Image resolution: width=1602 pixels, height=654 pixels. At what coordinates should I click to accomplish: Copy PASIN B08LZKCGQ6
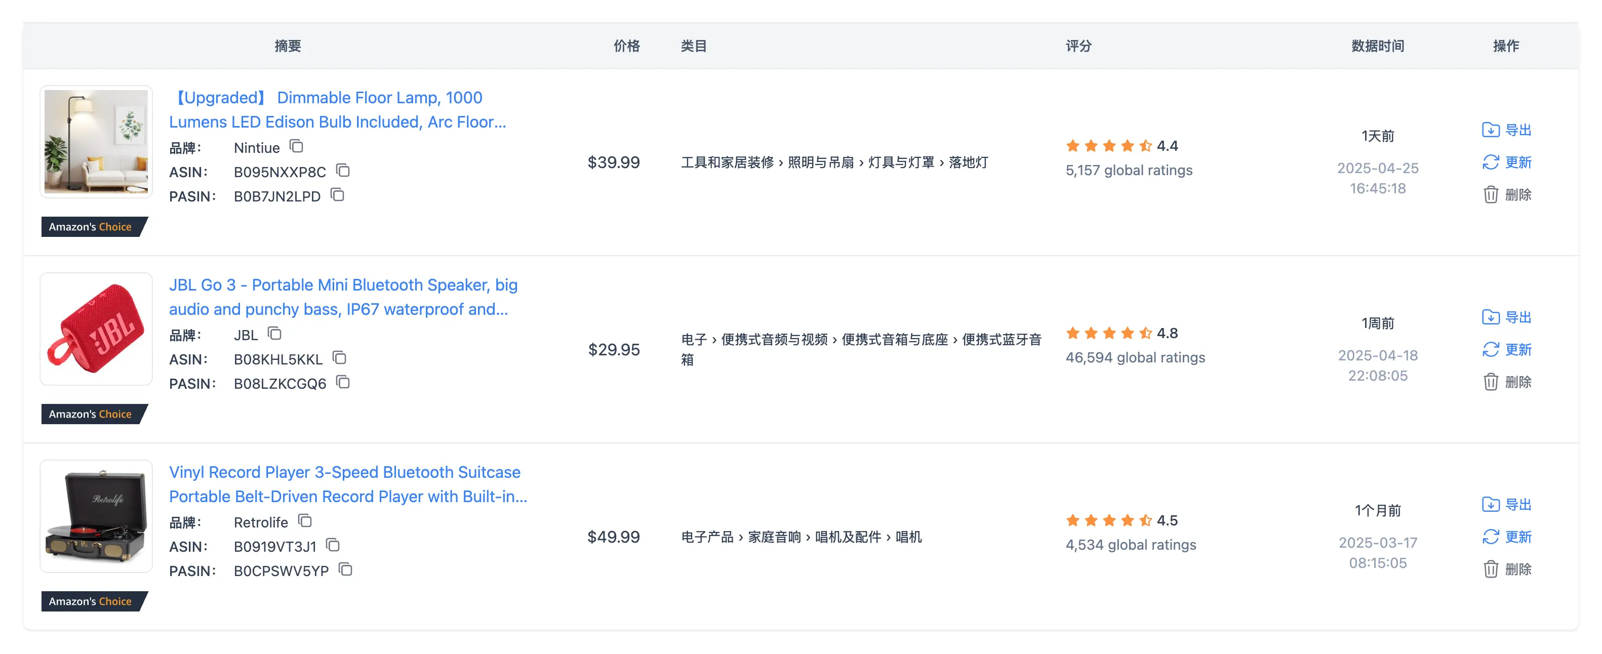[343, 382]
